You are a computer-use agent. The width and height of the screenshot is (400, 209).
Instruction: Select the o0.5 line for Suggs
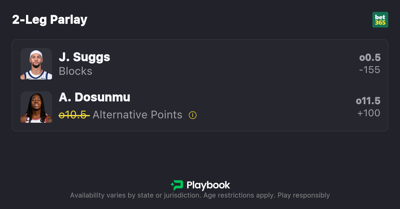pyautogui.click(x=370, y=58)
